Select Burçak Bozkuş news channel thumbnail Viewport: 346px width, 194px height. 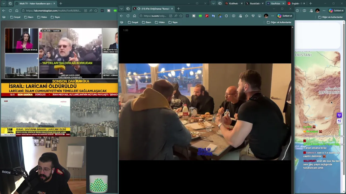pos(22,40)
